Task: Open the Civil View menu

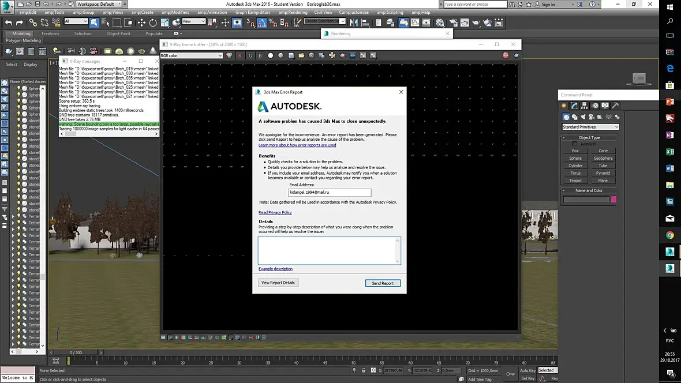Action: [x=323, y=12]
